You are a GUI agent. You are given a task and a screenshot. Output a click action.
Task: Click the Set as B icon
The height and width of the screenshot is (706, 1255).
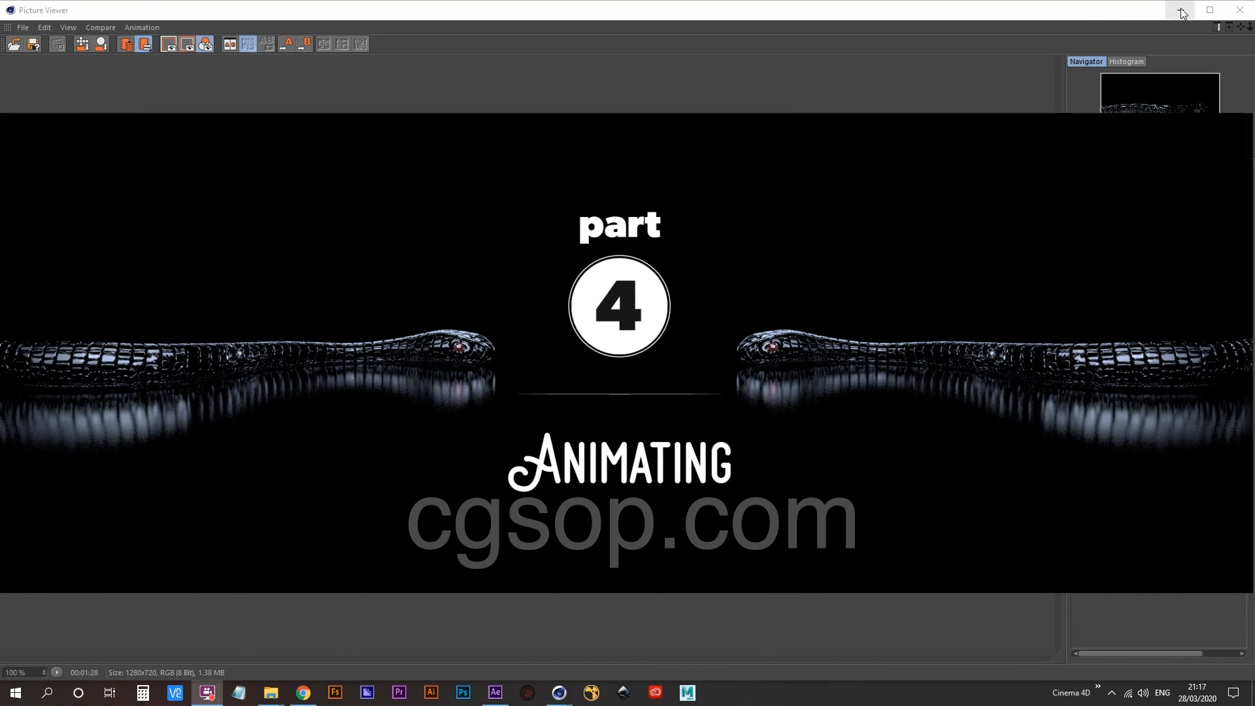pos(305,44)
